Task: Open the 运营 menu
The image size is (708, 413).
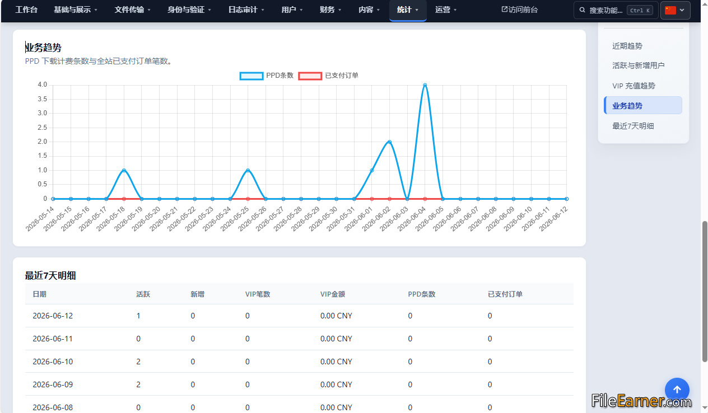Action: [x=446, y=10]
